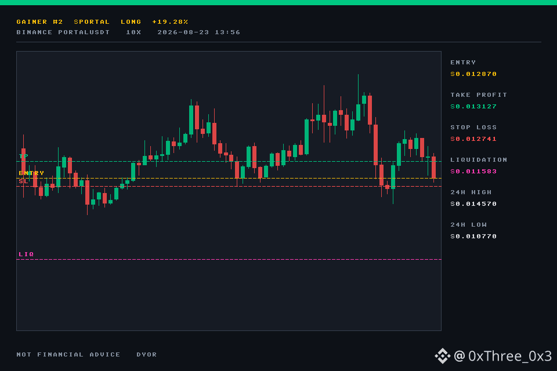Click the '24H HIGH' heading

click(471, 192)
